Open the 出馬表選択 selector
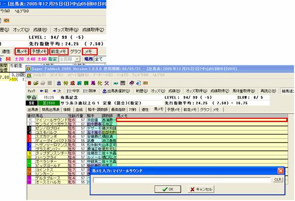 (116, 91)
